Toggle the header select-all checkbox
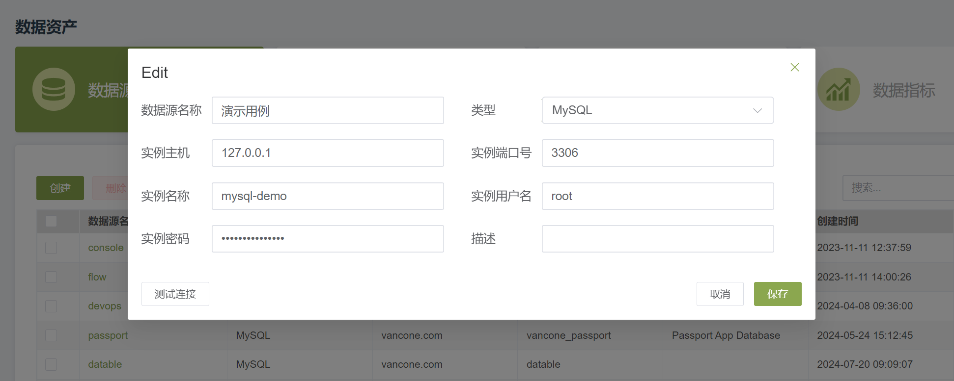Viewport: 954px width, 381px height. click(x=51, y=221)
